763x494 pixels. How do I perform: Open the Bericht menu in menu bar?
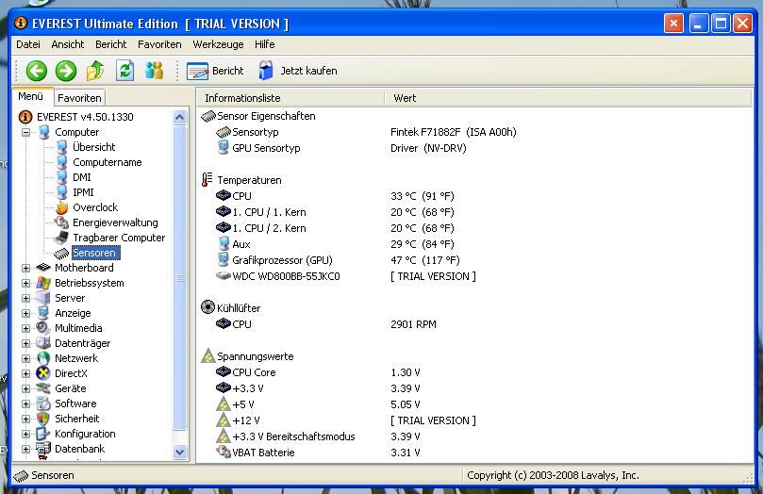(111, 44)
